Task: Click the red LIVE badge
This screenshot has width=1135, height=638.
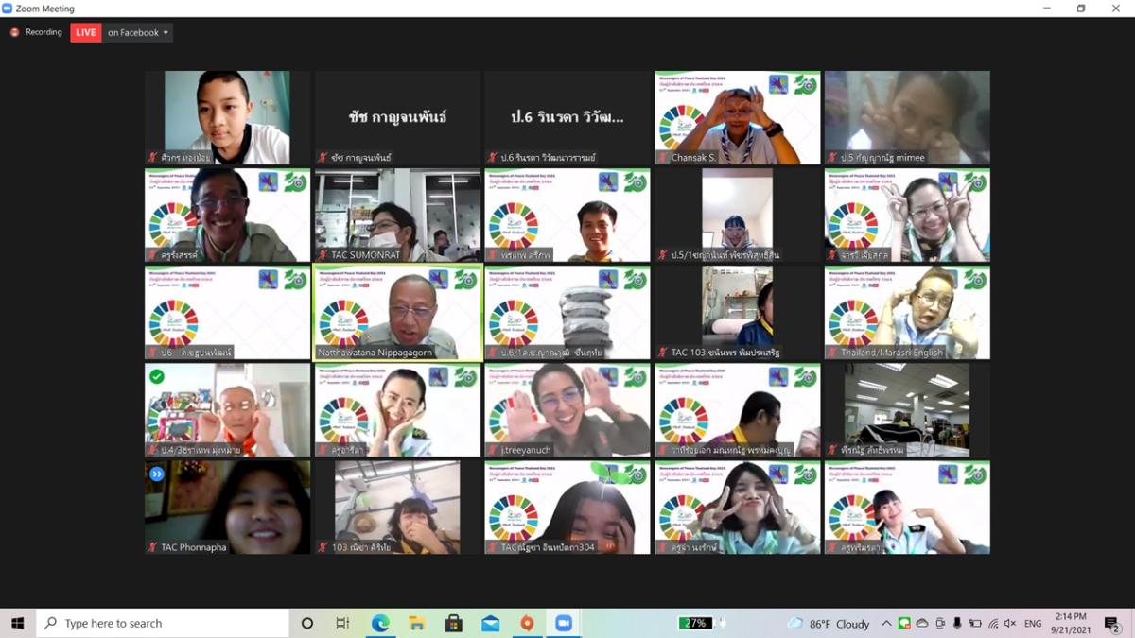Action: [x=86, y=32]
